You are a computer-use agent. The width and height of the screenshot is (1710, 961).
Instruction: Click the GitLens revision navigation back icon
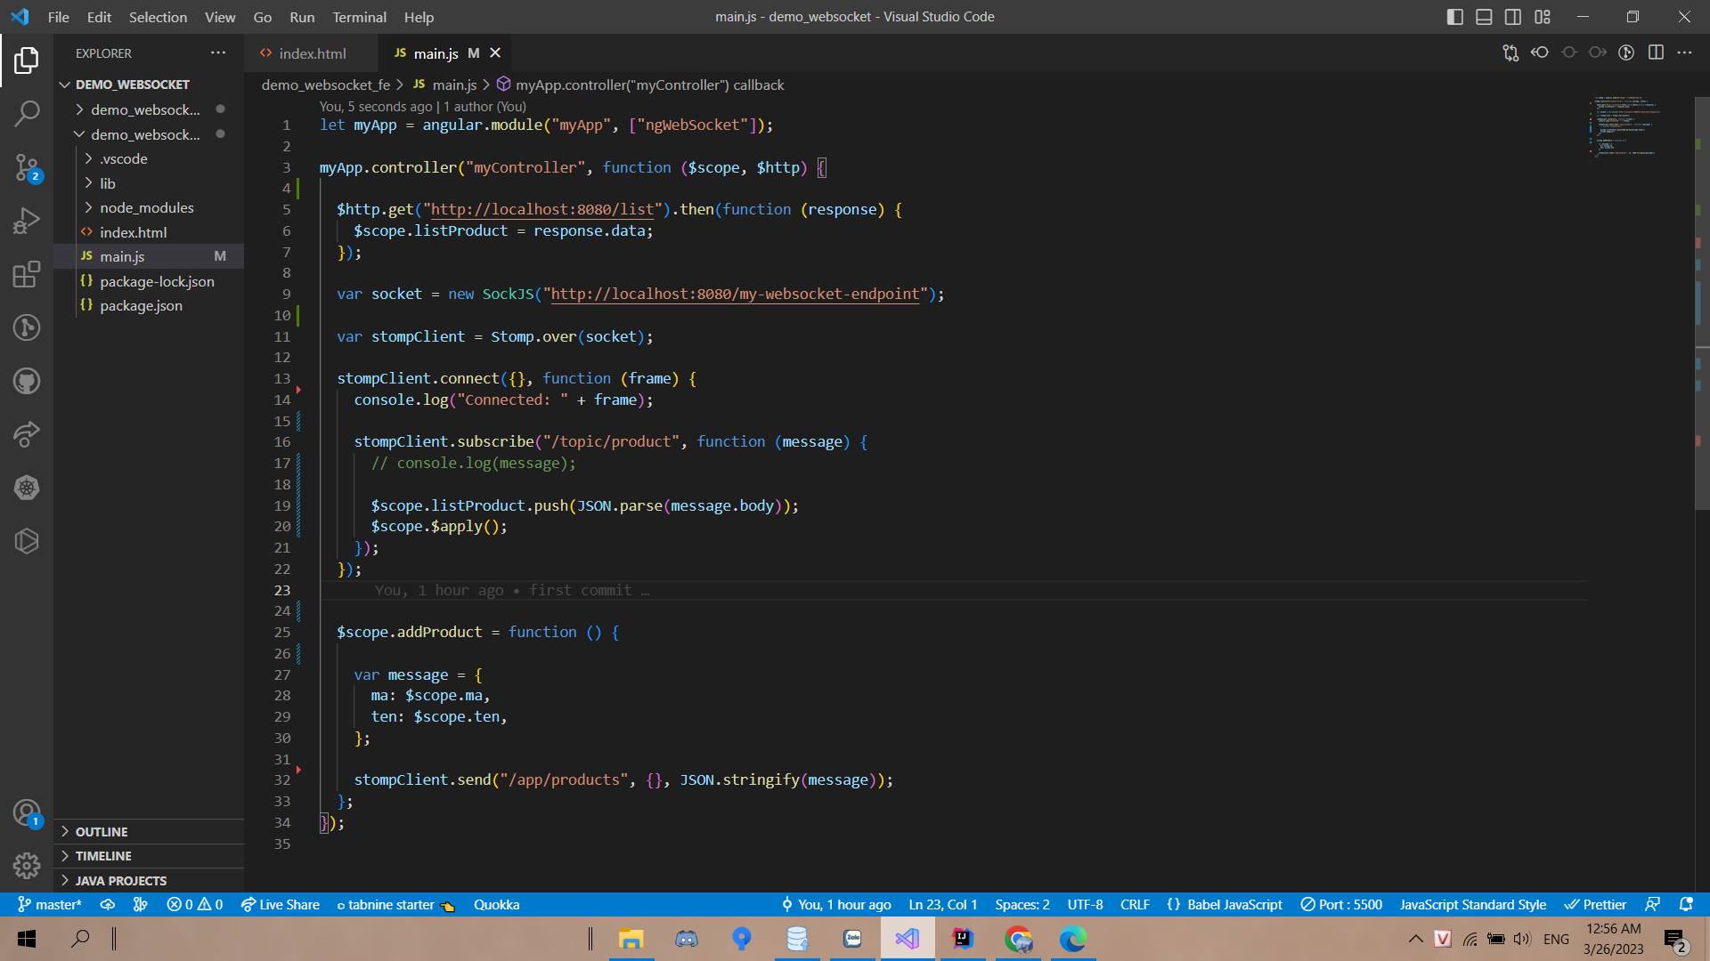click(1540, 52)
